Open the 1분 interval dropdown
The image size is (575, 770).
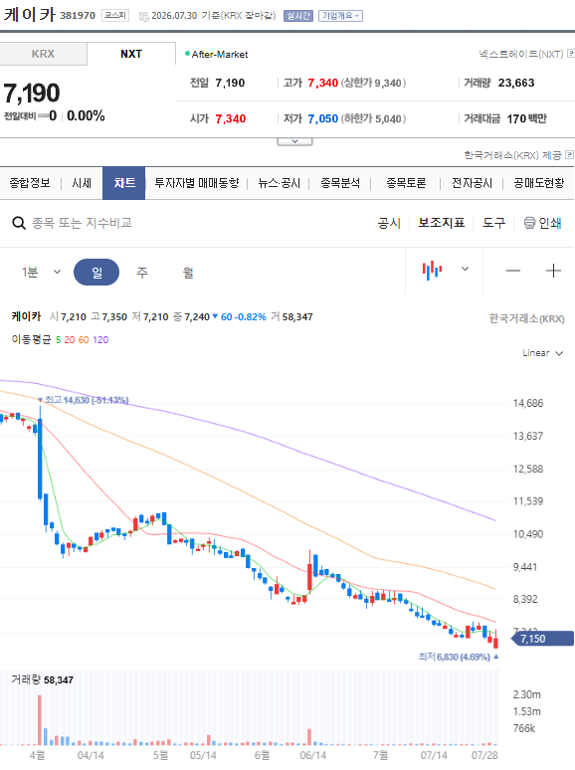41,272
